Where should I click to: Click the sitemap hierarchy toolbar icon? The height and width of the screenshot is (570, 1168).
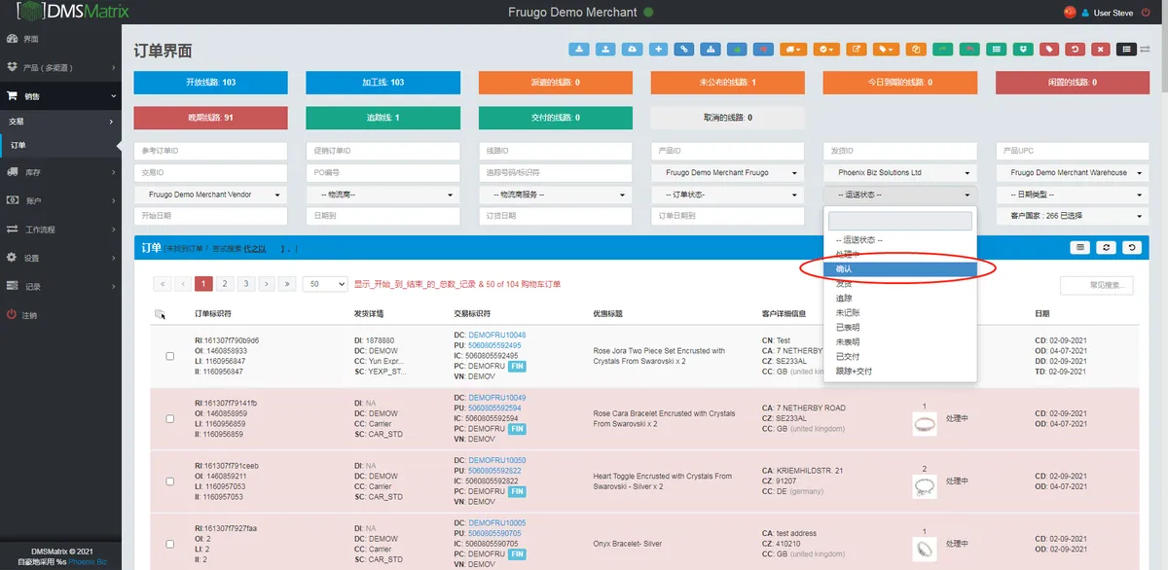[x=712, y=49]
